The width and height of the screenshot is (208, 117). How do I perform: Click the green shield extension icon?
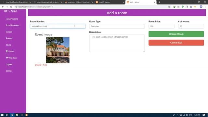point(183,7)
